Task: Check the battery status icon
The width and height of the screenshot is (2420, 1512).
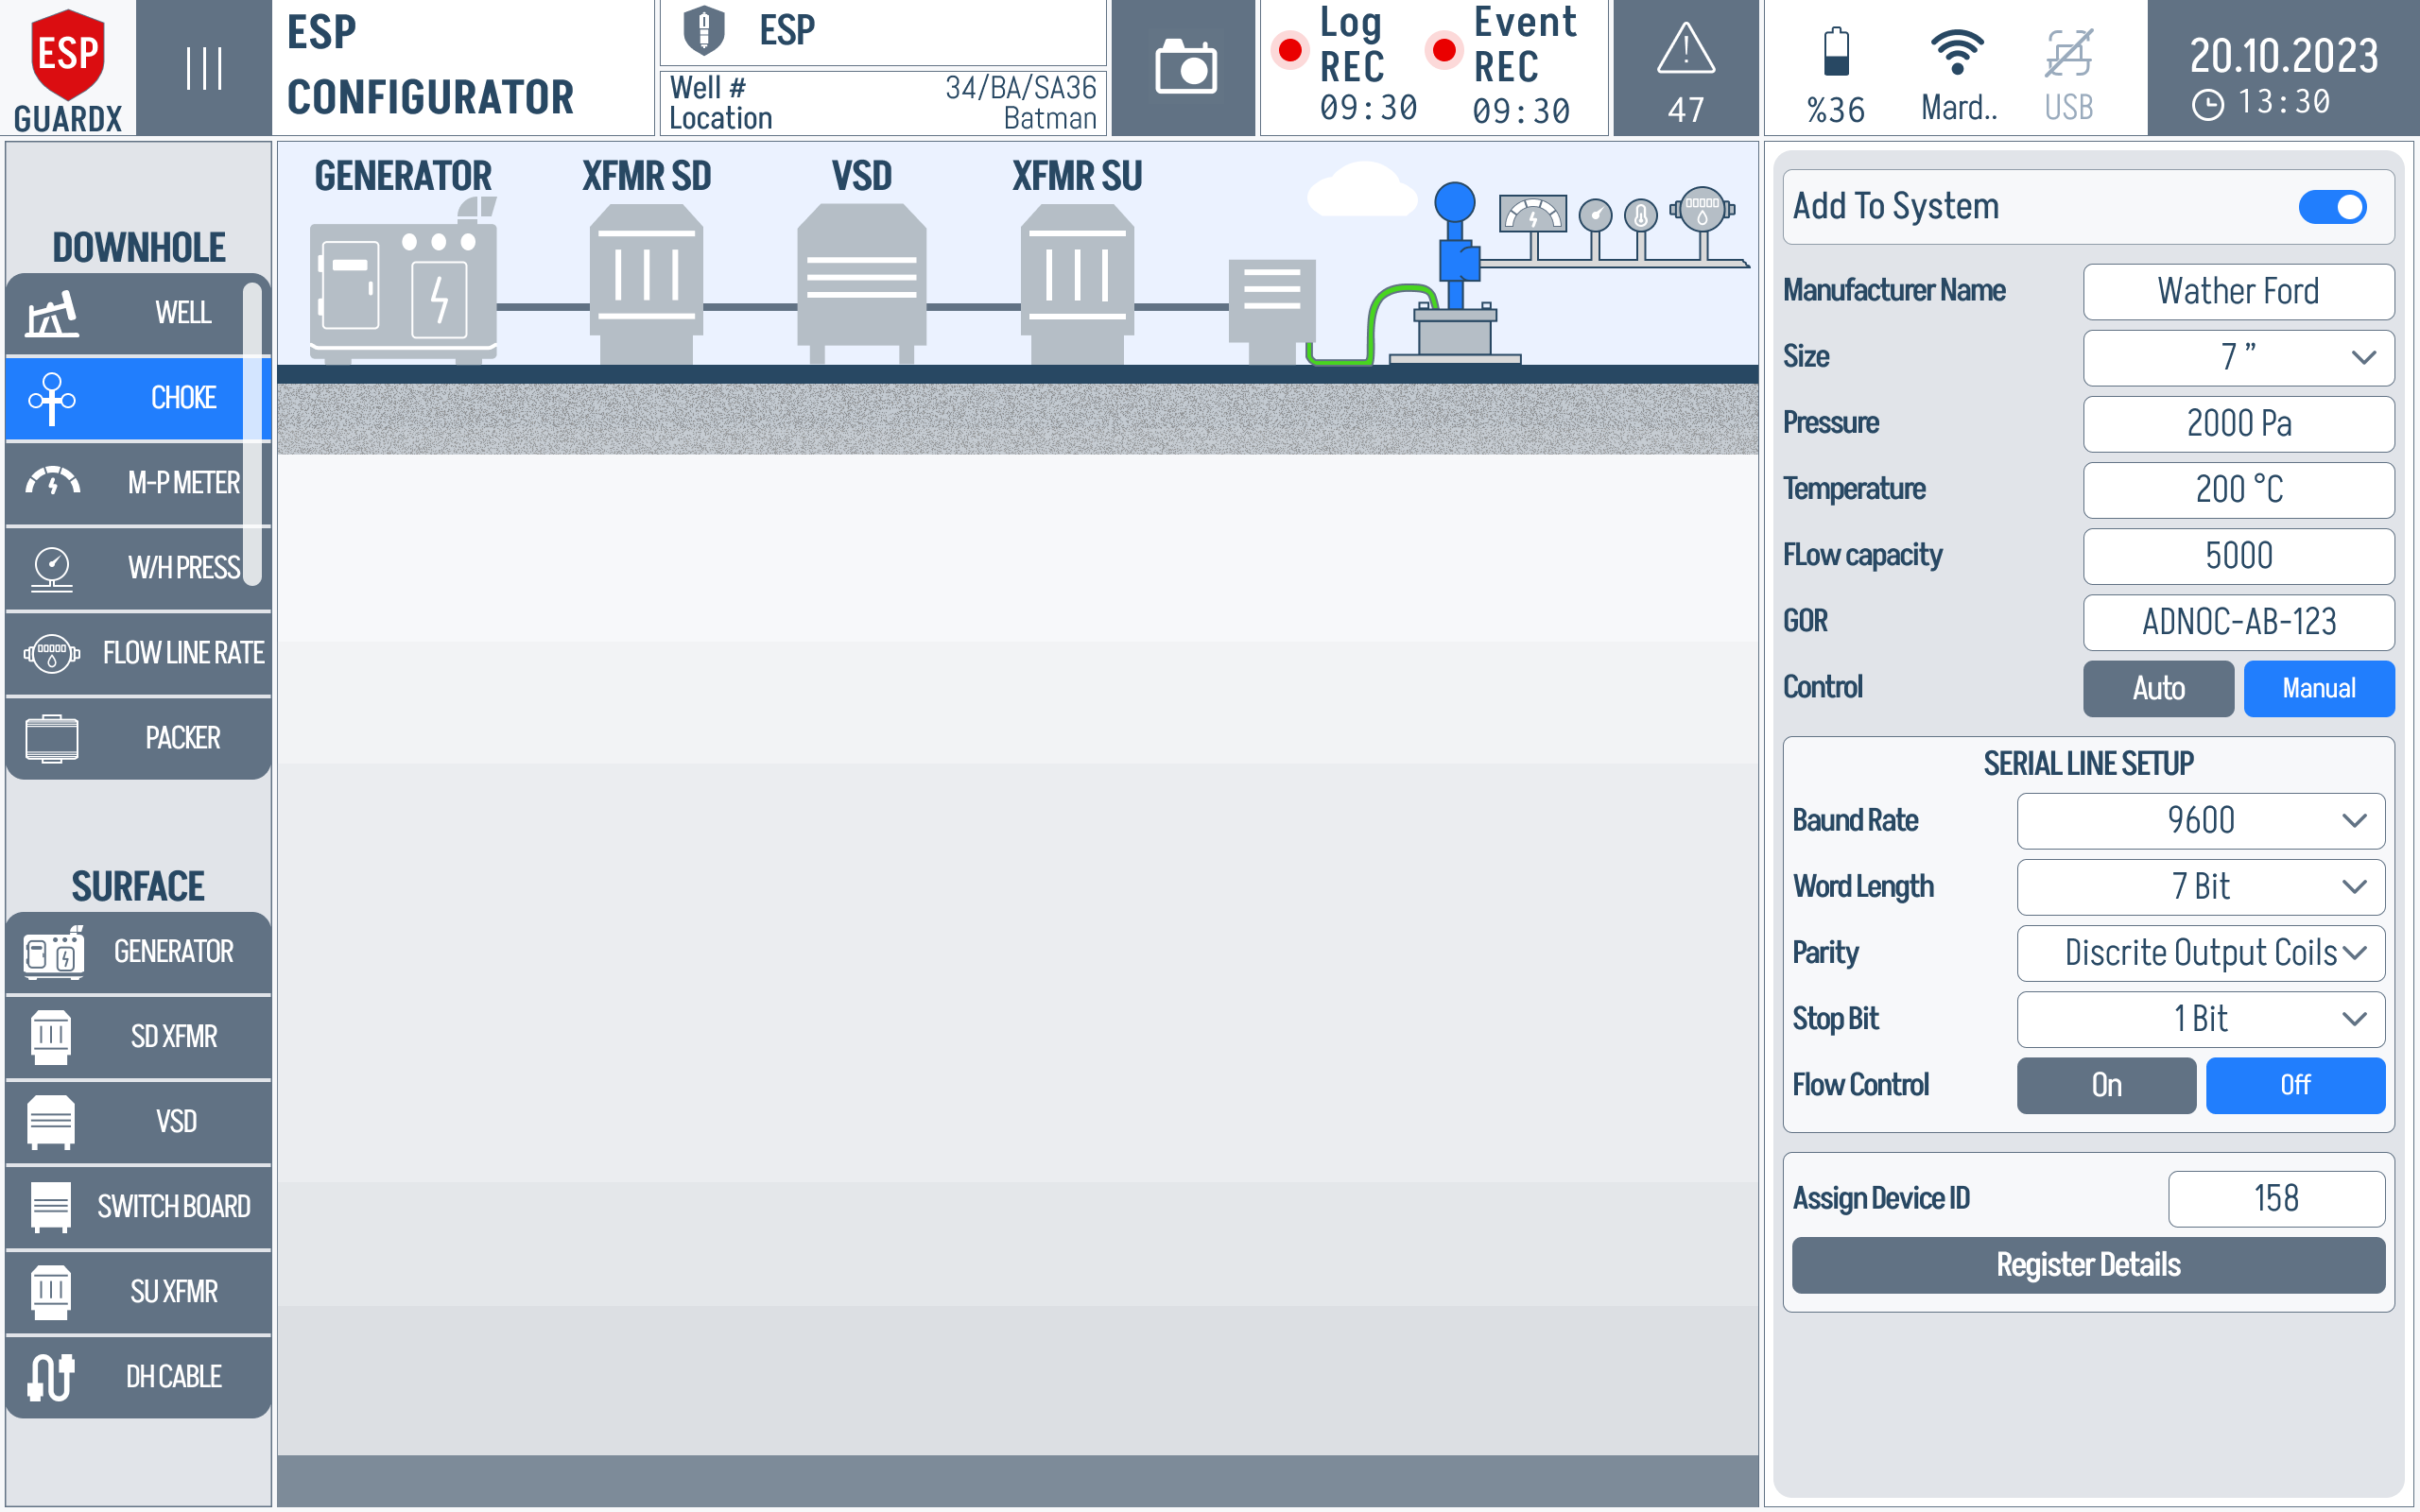Action: (x=1836, y=52)
